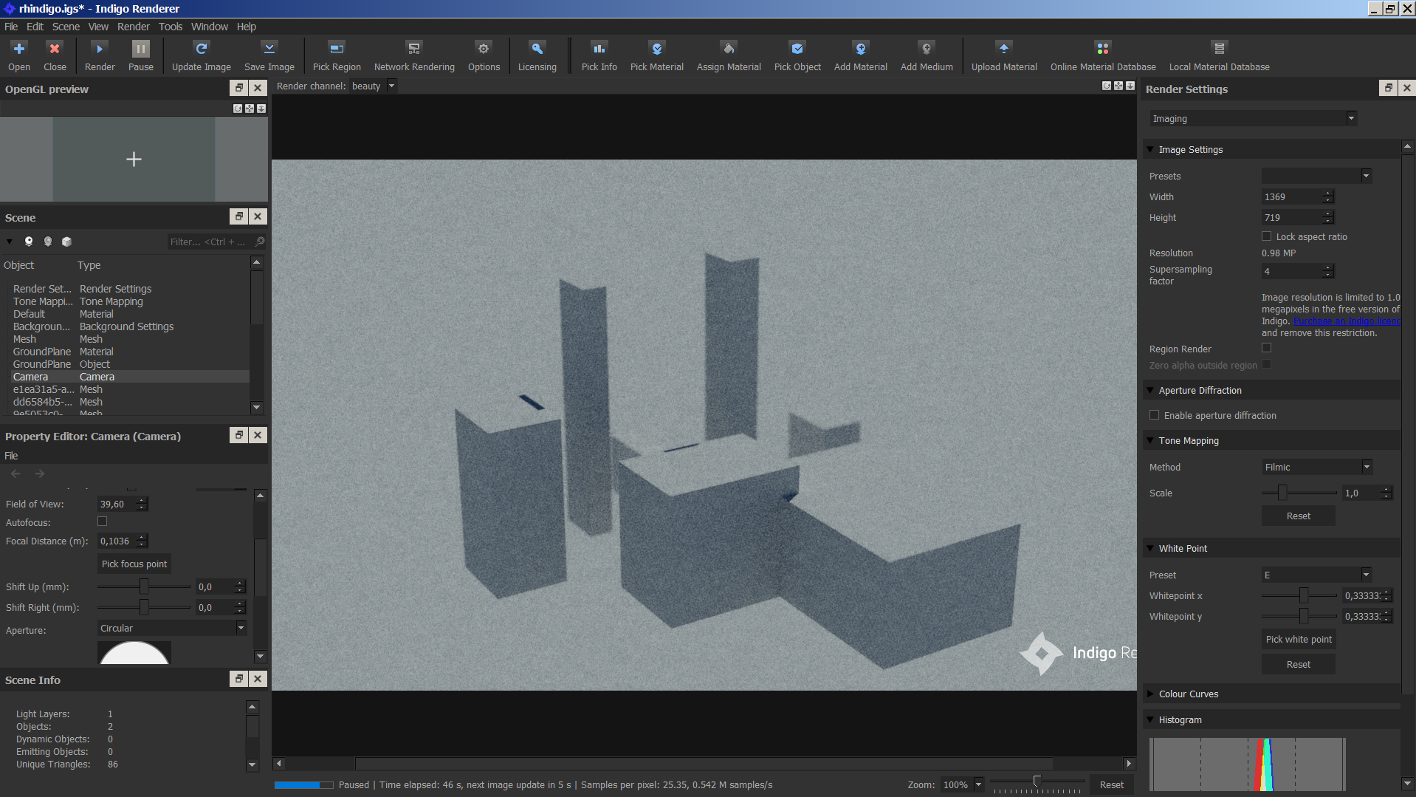This screenshot has height=797, width=1416.
Task: Check Enable aperture diffraction
Action: point(1155,415)
